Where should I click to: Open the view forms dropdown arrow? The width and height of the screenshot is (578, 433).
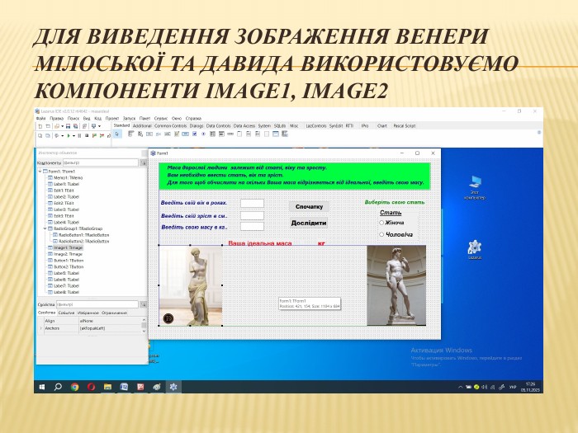(x=100, y=126)
